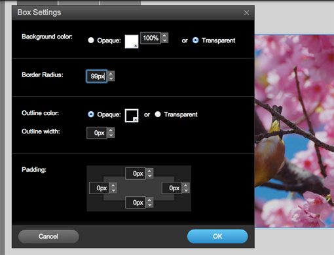Screen dimensions: 334x255
Task: Select the Opaque outline color radio button
Action: tap(91, 114)
